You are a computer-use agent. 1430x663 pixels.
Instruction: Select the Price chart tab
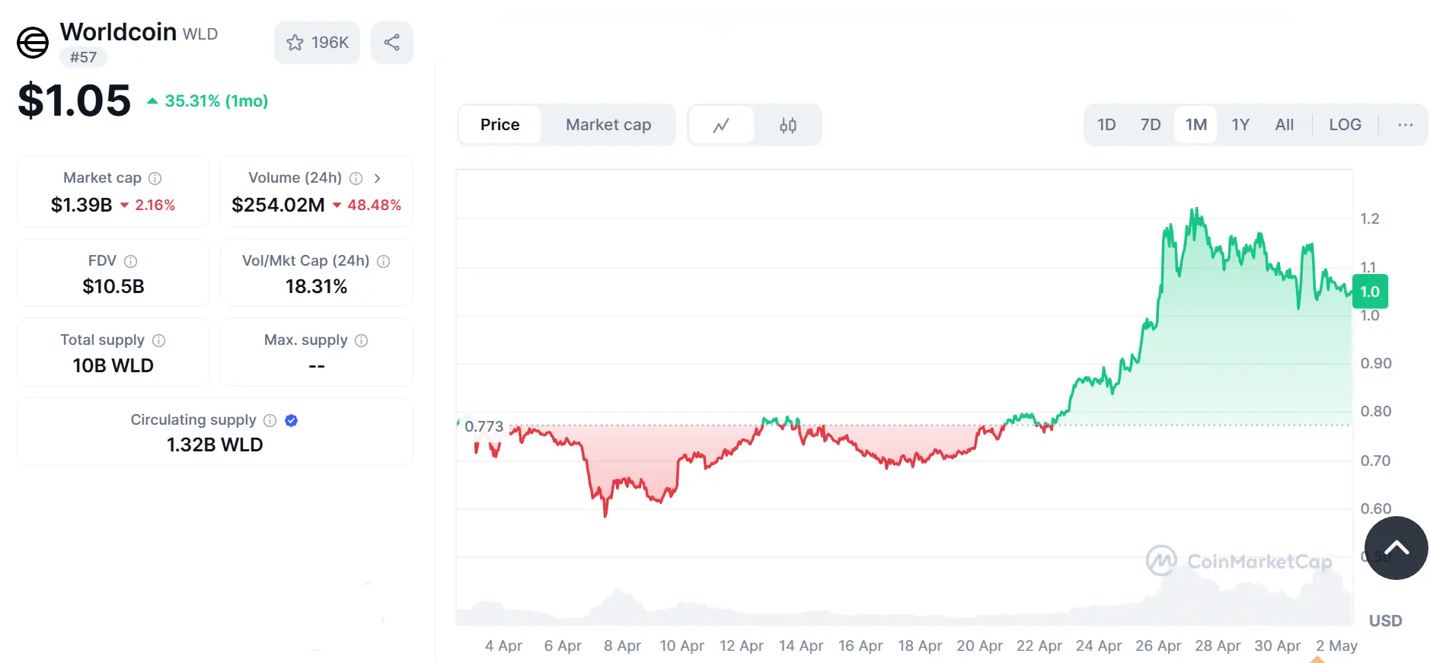pyautogui.click(x=500, y=125)
